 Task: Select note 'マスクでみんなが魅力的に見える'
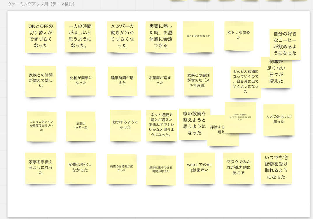point(239,168)
